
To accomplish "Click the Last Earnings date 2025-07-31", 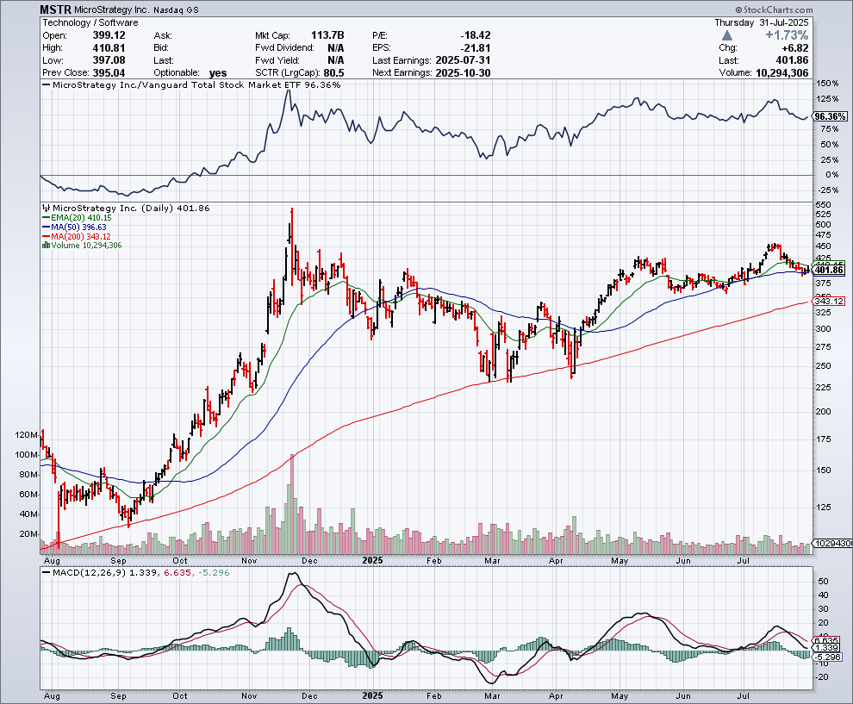I will click(463, 60).
